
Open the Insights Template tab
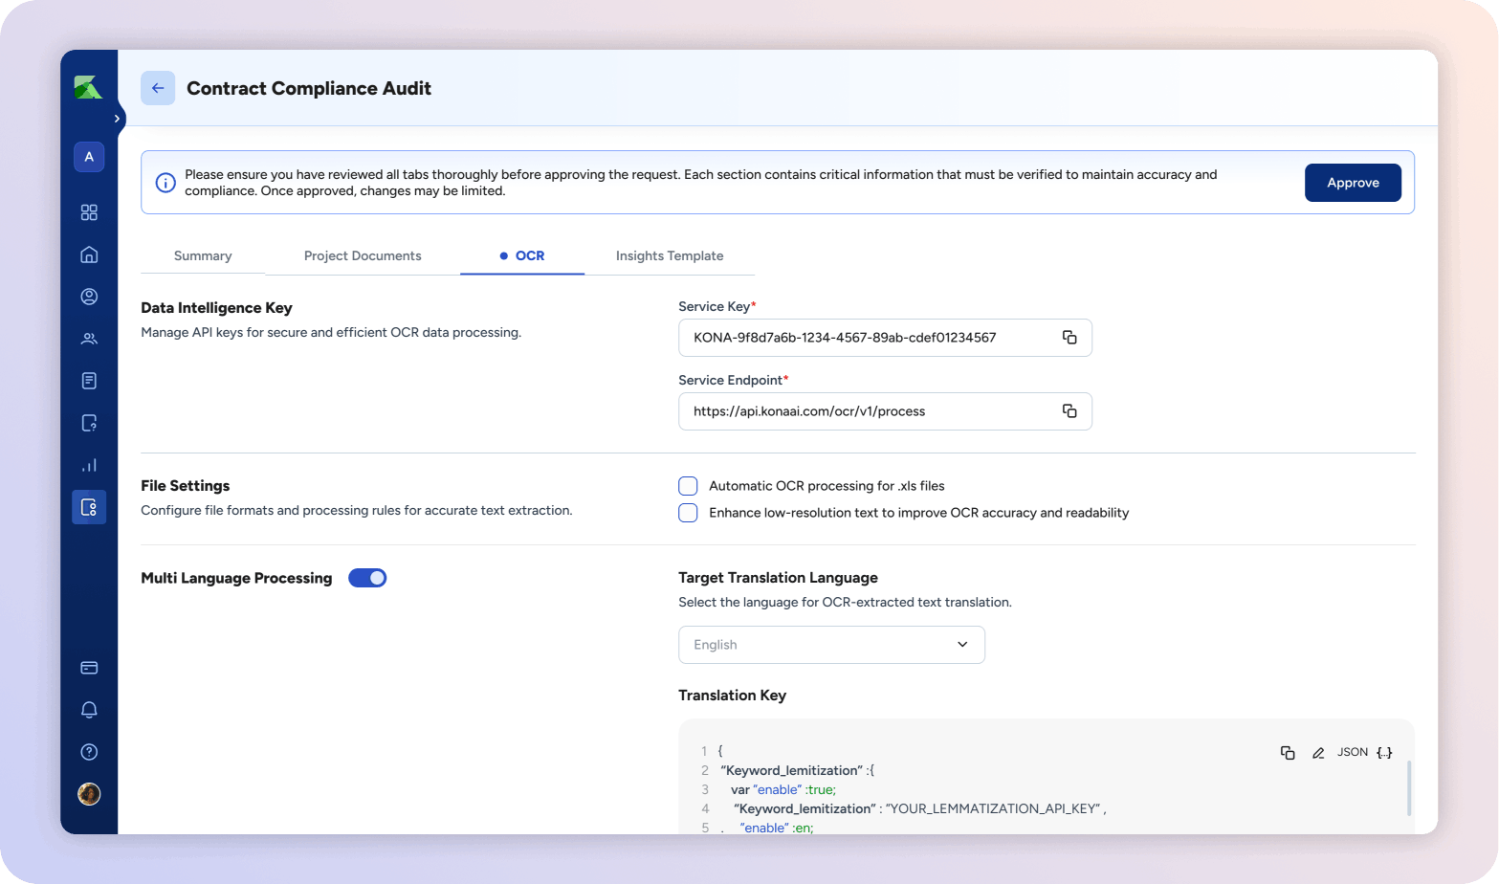point(669,256)
